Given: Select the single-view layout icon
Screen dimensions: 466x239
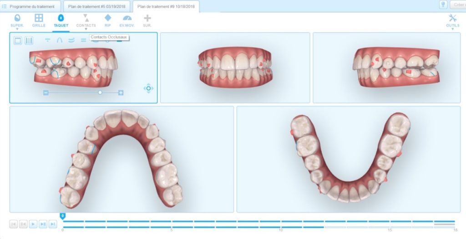Looking at the screenshot, I should click(18, 40).
